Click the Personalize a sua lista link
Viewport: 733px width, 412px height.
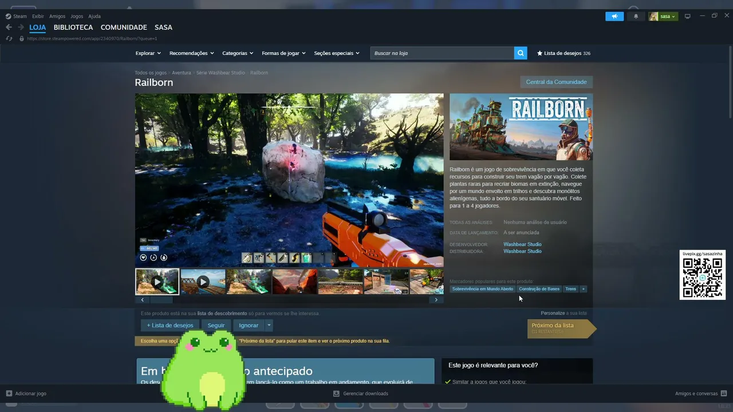(x=563, y=313)
